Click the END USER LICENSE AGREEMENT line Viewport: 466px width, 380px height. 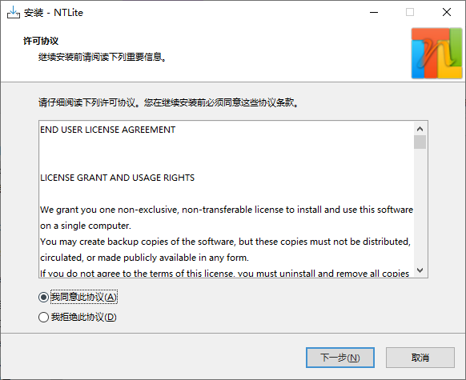tap(108, 130)
